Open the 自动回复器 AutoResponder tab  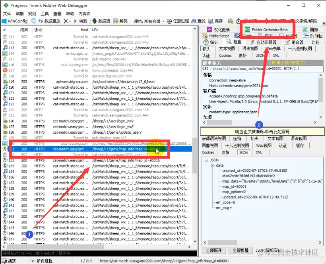(263, 42)
